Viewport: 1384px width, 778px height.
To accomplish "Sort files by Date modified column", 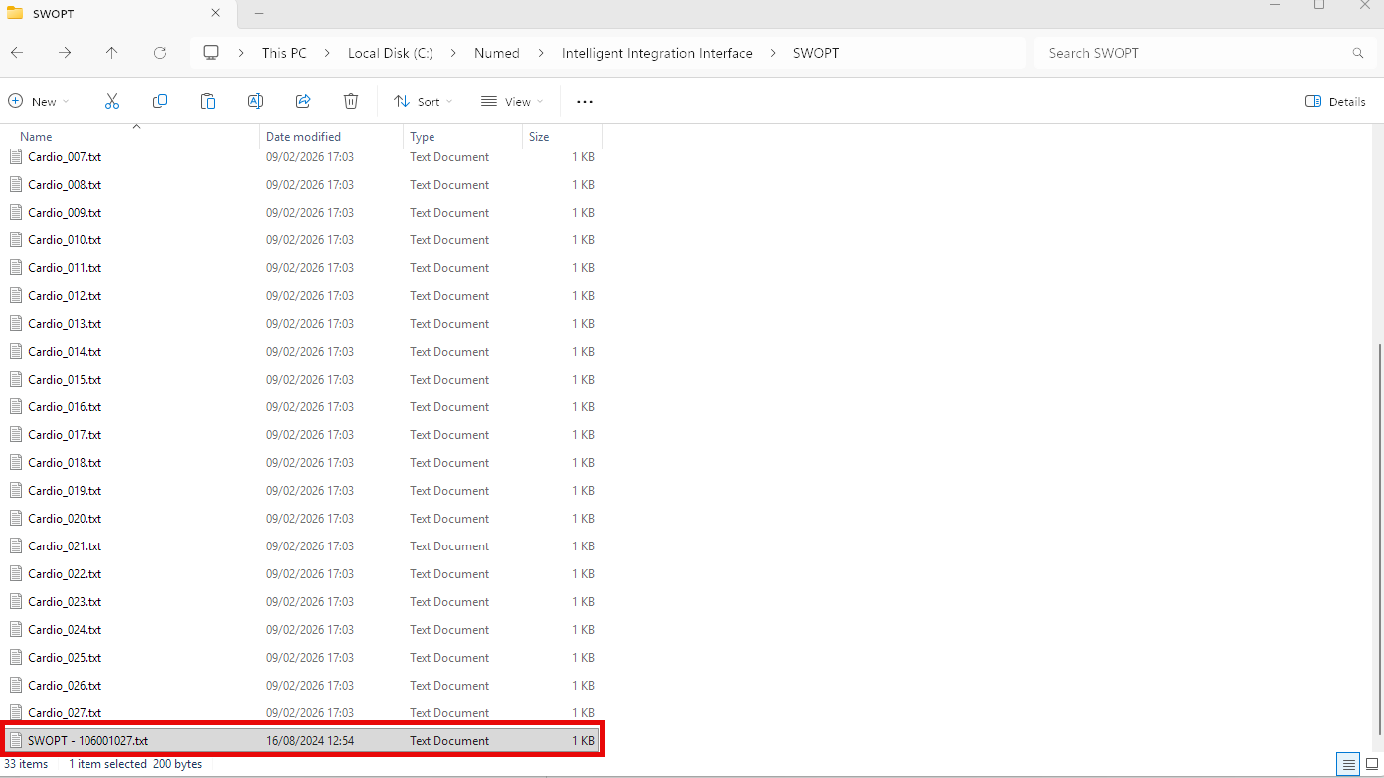I will point(303,137).
